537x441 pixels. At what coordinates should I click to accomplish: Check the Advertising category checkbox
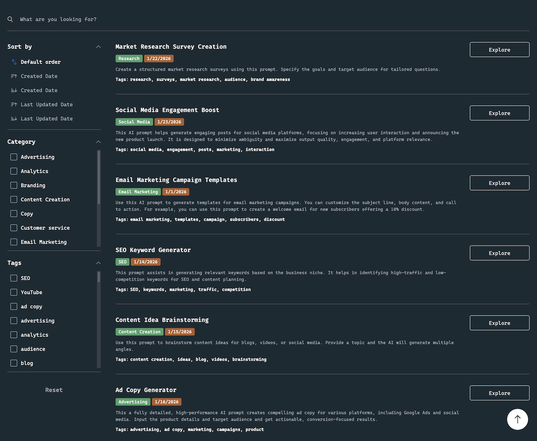14,157
